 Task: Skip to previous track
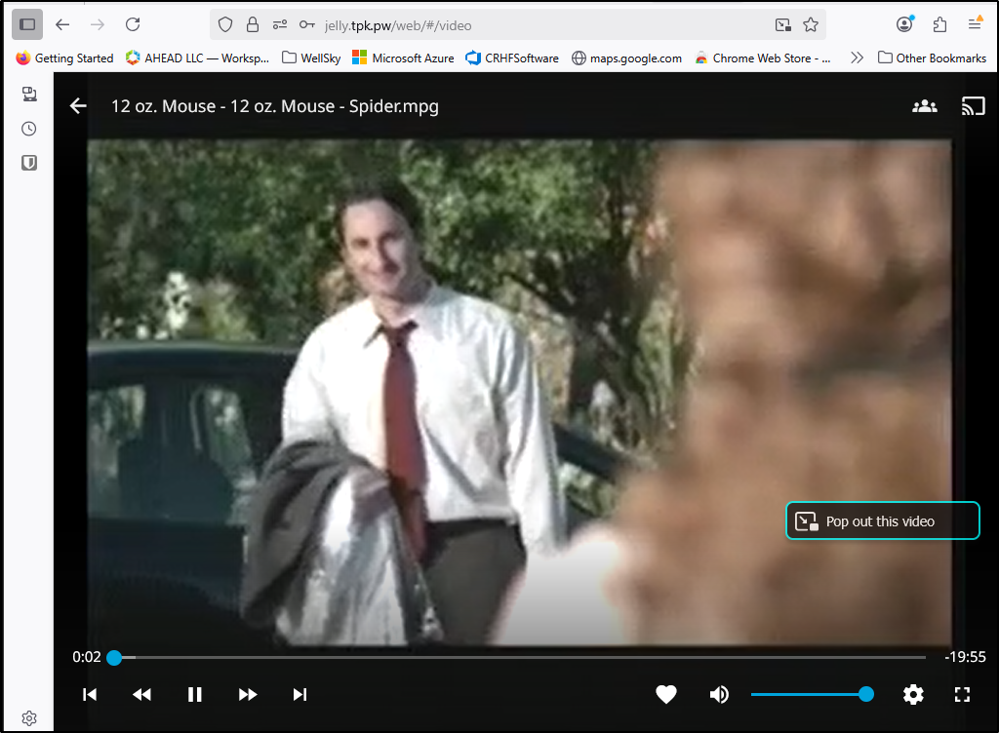[90, 694]
